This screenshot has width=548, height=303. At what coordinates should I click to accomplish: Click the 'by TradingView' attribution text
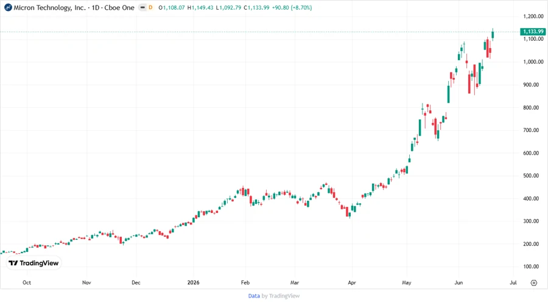click(x=281, y=296)
